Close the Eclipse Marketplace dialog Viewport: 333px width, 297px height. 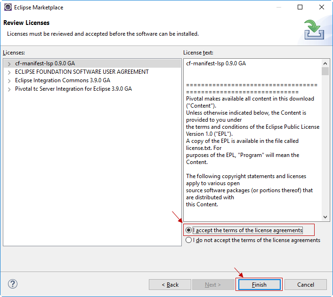322,7
